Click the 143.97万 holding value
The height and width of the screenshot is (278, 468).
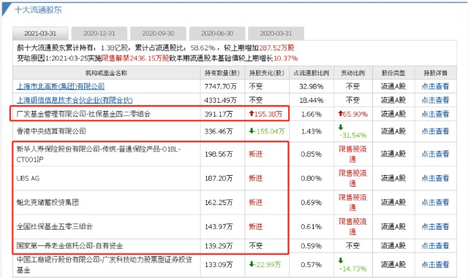click(x=219, y=227)
